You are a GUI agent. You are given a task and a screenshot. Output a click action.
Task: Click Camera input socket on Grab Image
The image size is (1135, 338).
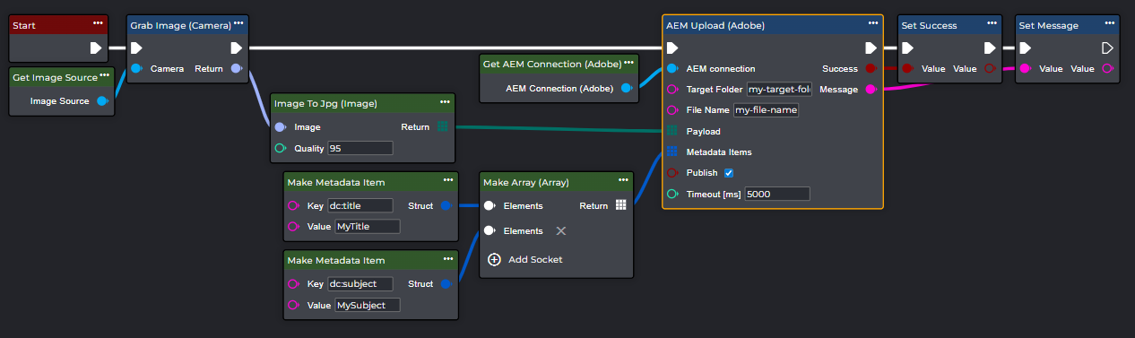click(136, 68)
